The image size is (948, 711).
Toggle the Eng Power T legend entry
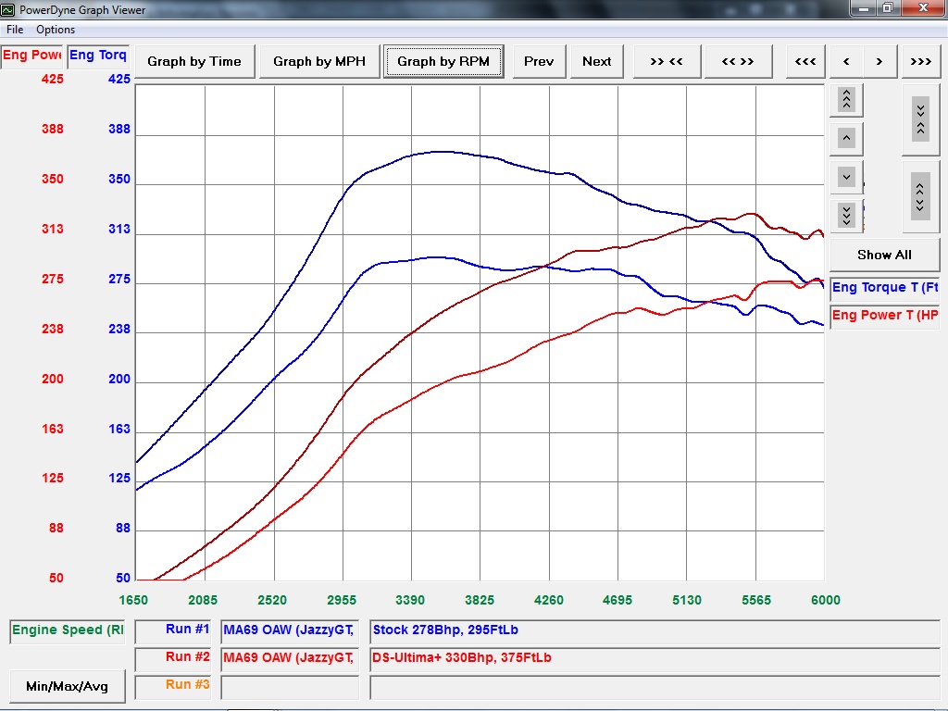coord(884,316)
